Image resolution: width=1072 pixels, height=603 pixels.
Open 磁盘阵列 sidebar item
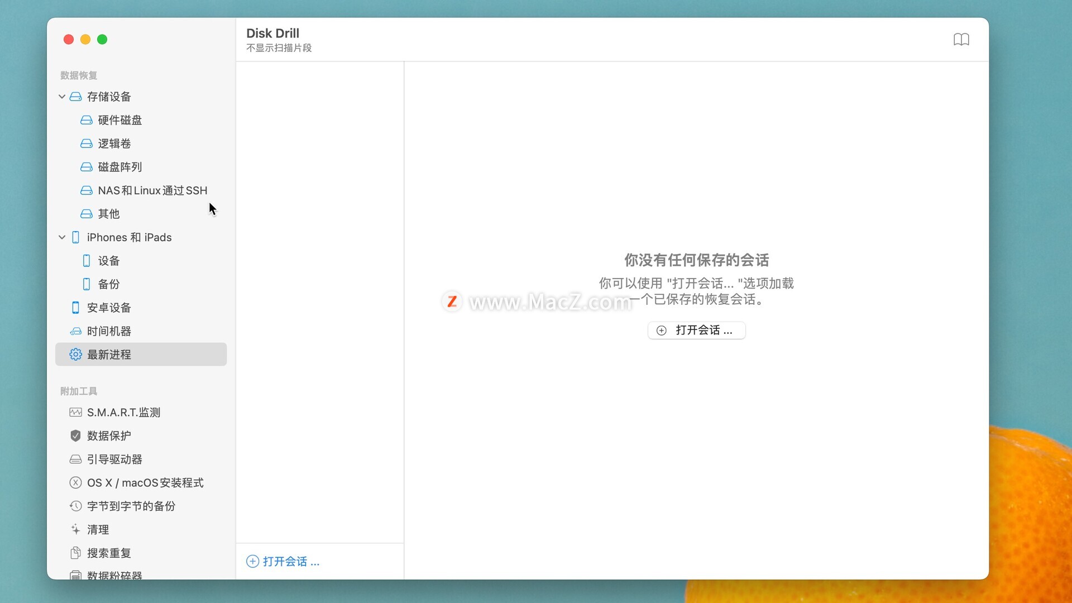[x=119, y=167]
